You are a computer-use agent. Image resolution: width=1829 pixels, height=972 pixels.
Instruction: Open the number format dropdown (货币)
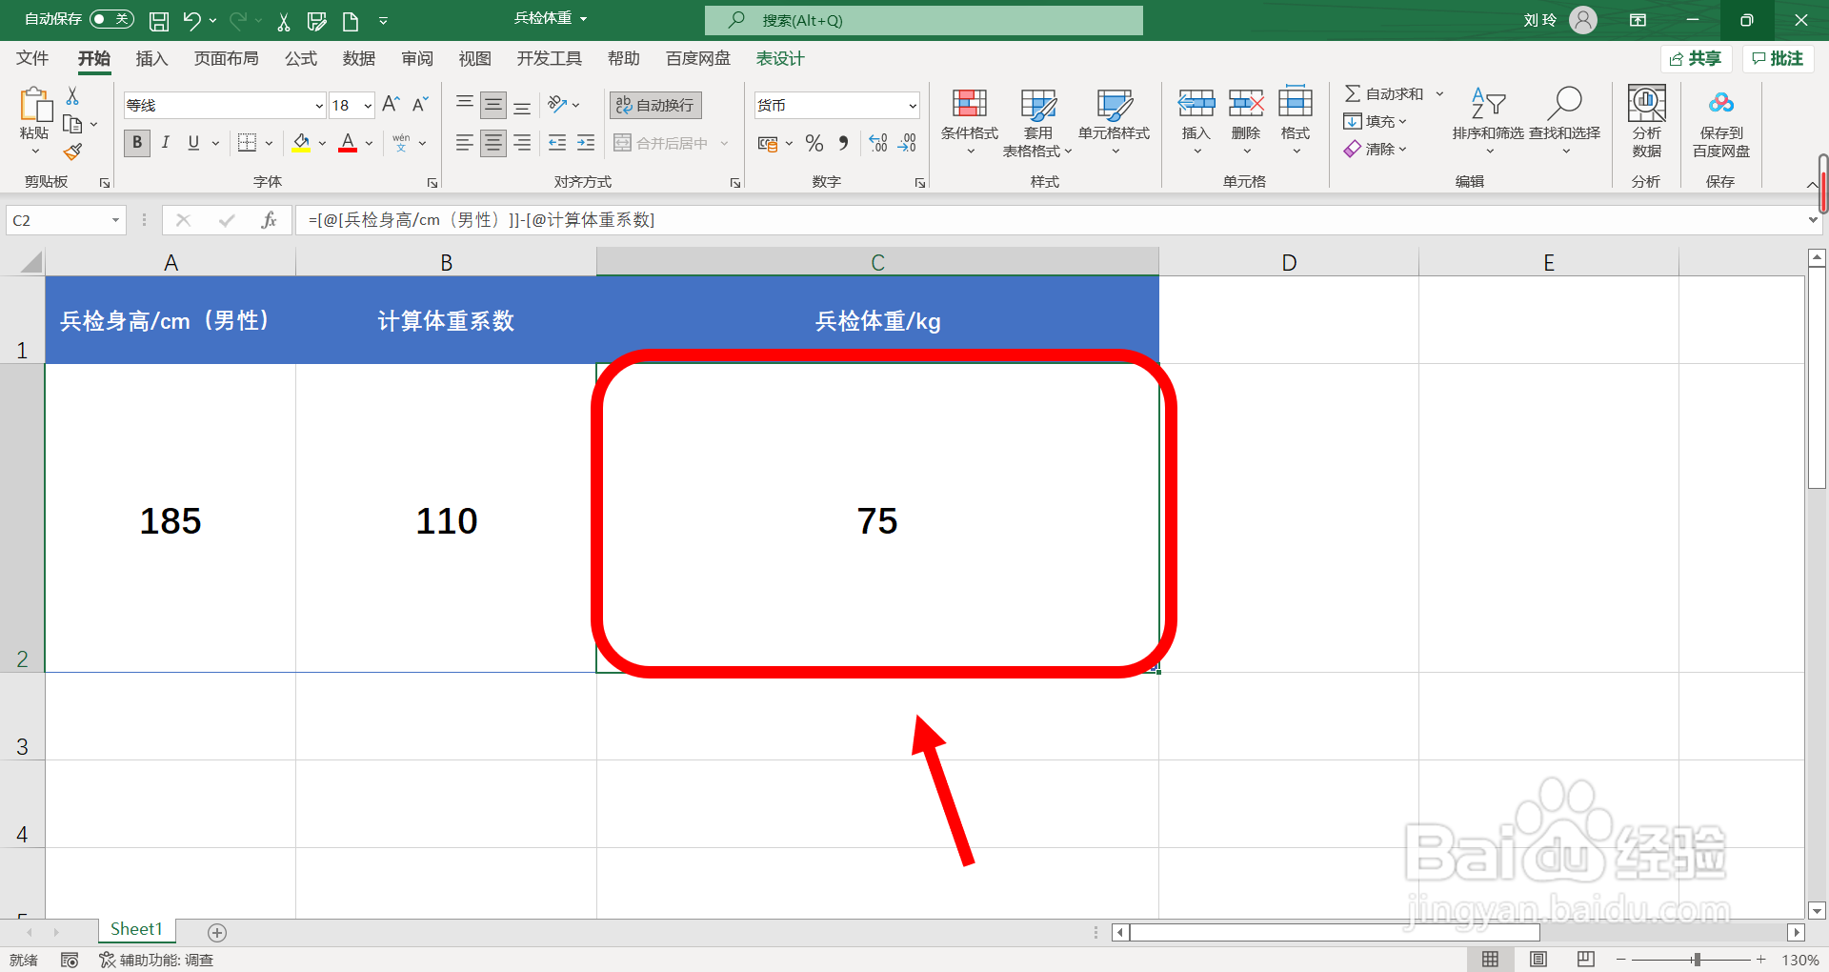(913, 106)
